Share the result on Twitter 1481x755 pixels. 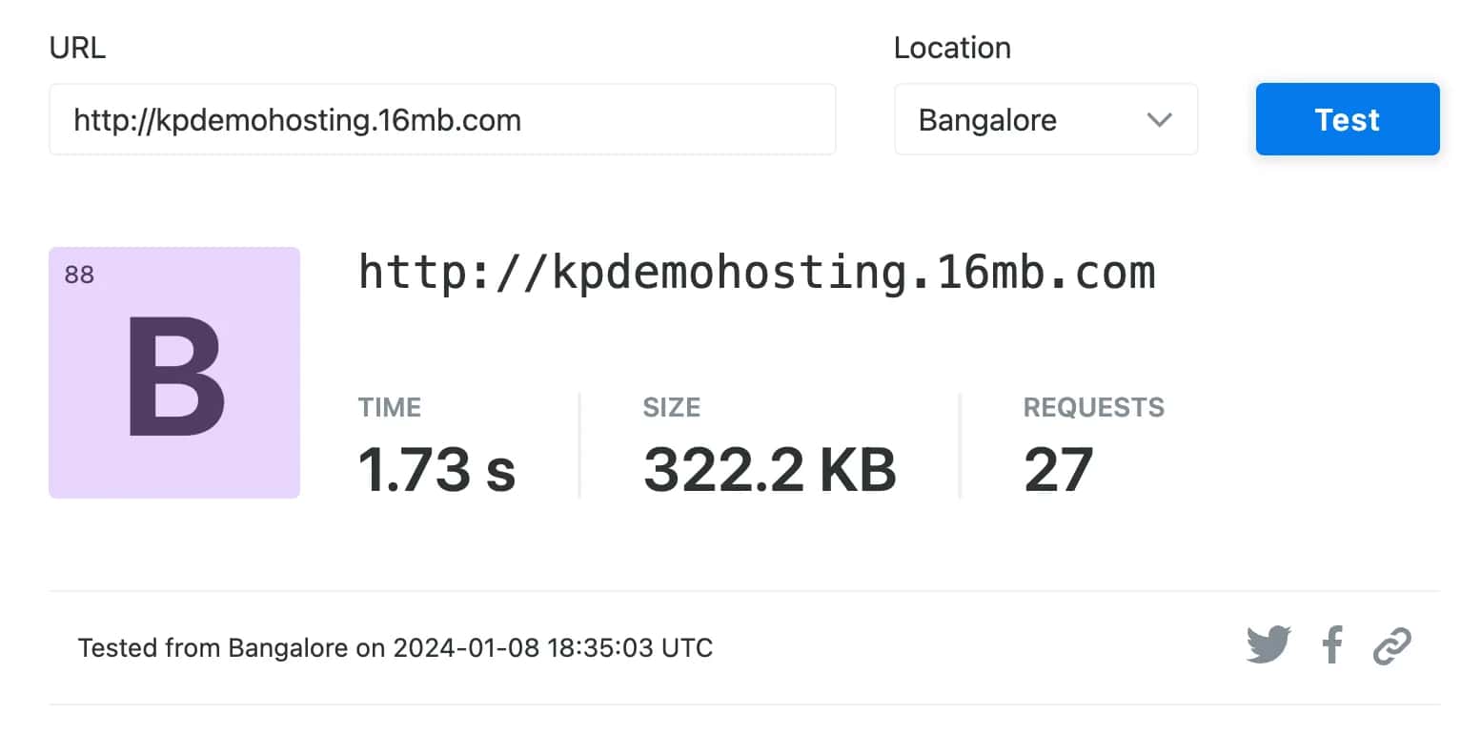1268,645
